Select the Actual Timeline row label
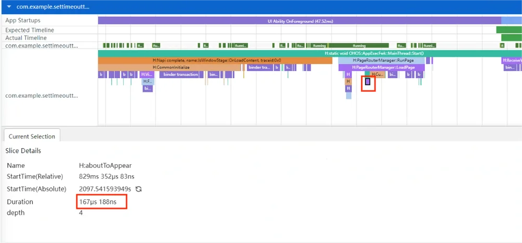Image resolution: width=522 pixels, height=243 pixels. click(26, 38)
